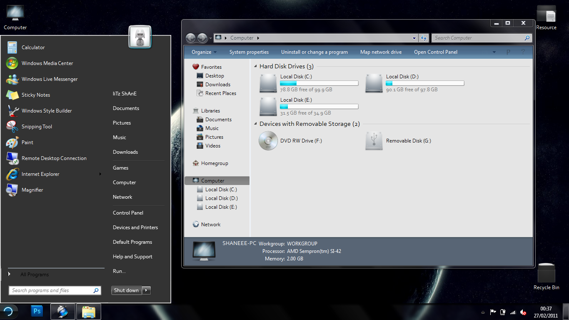Open the Snipping Tool
The height and width of the screenshot is (320, 569).
point(52,127)
